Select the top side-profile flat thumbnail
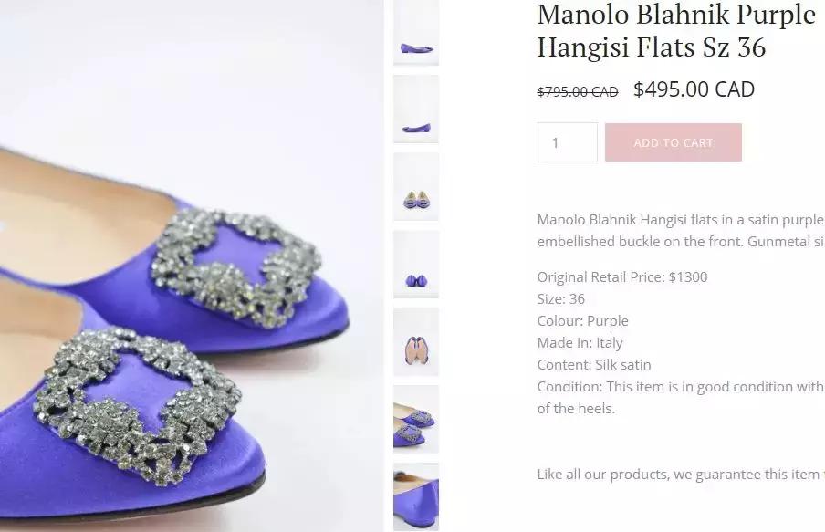The height and width of the screenshot is (532, 825). [415, 33]
